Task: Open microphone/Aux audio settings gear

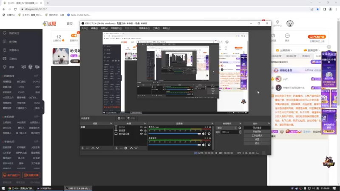Action: (x=209, y=134)
